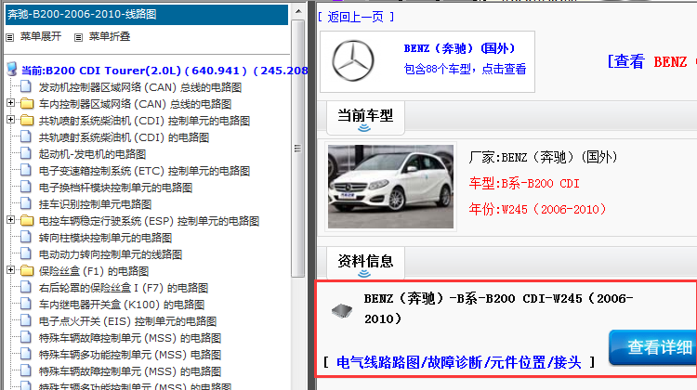This screenshot has height=390, width=697.
Task: Click BENZ (奔驰)-B系-B200 CDI-W245 title
Action: [499, 308]
